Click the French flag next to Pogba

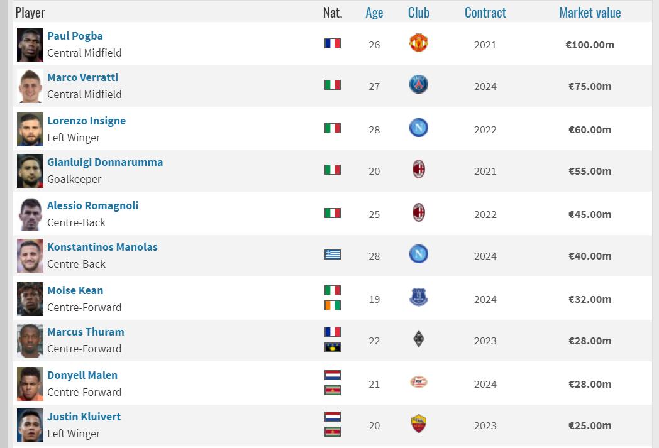click(x=333, y=43)
